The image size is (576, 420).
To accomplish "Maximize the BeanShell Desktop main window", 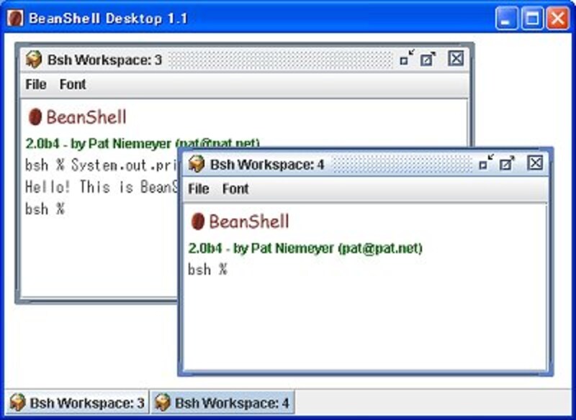I will click(532, 18).
